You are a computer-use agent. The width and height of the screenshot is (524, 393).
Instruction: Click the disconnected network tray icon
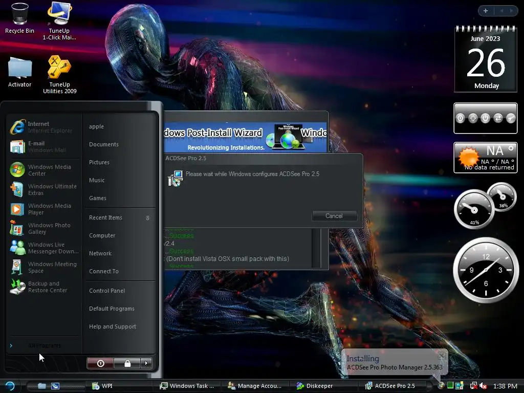[473, 386]
